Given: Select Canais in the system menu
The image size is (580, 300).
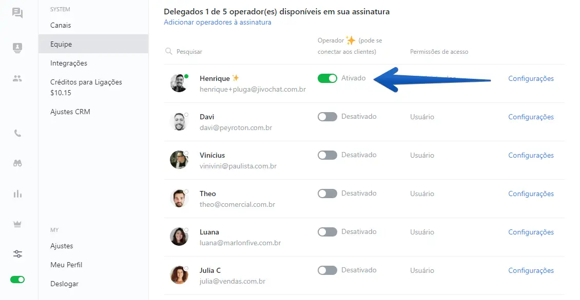Looking at the screenshot, I should [x=61, y=25].
